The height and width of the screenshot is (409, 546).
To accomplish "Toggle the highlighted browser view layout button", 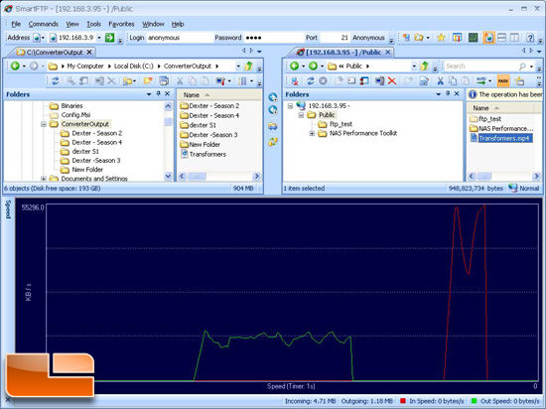I will pyautogui.click(x=488, y=38).
